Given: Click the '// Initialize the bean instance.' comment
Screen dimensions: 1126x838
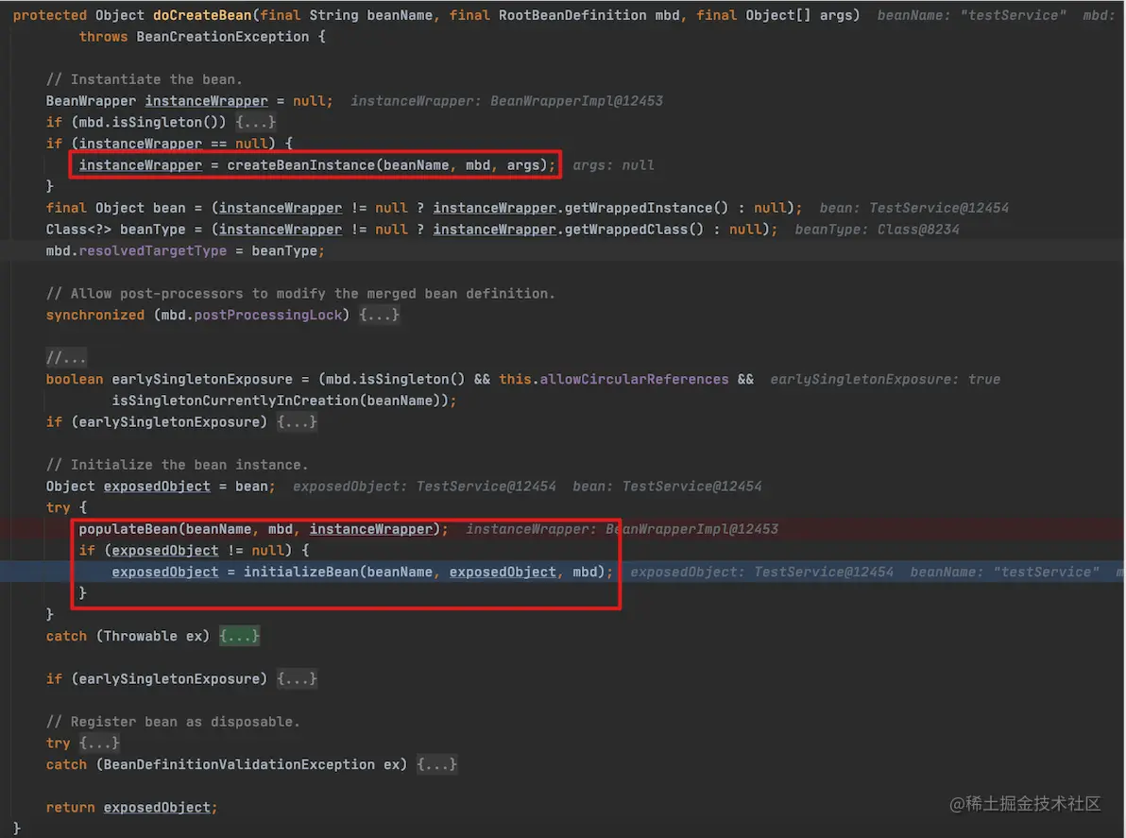Looking at the screenshot, I should pos(178,465).
